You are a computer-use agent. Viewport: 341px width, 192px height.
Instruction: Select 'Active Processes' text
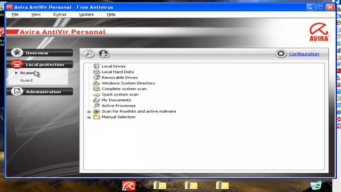click(118, 106)
